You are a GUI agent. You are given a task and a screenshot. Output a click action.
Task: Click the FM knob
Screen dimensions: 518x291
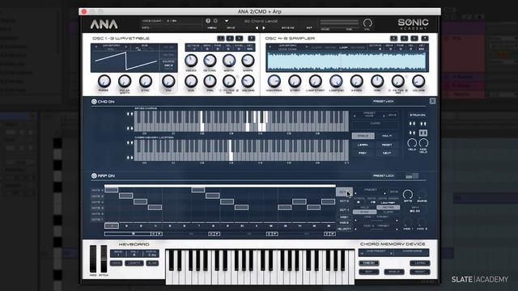(168, 81)
